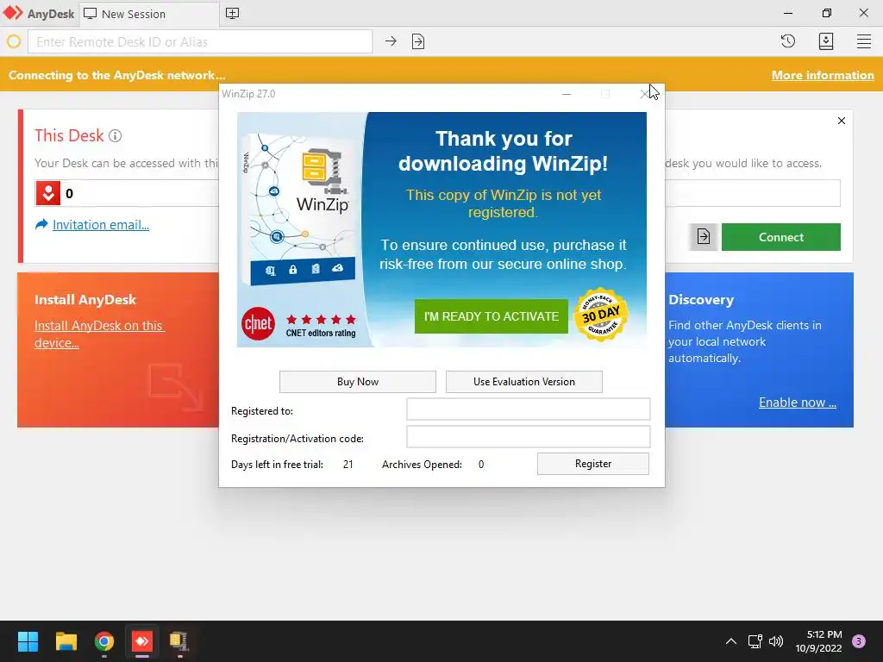This screenshot has height=662, width=883.
Task: Close the Remote Desk card with its X
Action: (x=842, y=121)
